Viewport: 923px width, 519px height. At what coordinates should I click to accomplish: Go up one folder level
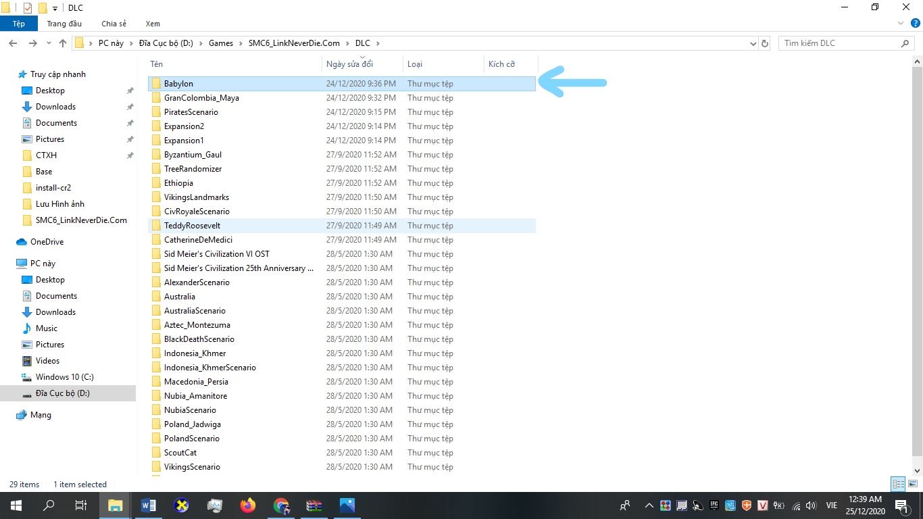pos(63,43)
